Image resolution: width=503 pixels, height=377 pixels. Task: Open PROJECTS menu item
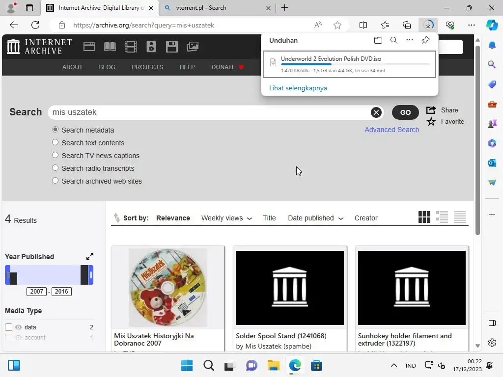(x=147, y=67)
